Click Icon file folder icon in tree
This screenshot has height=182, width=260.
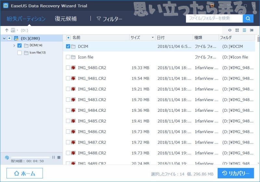coord(26,53)
